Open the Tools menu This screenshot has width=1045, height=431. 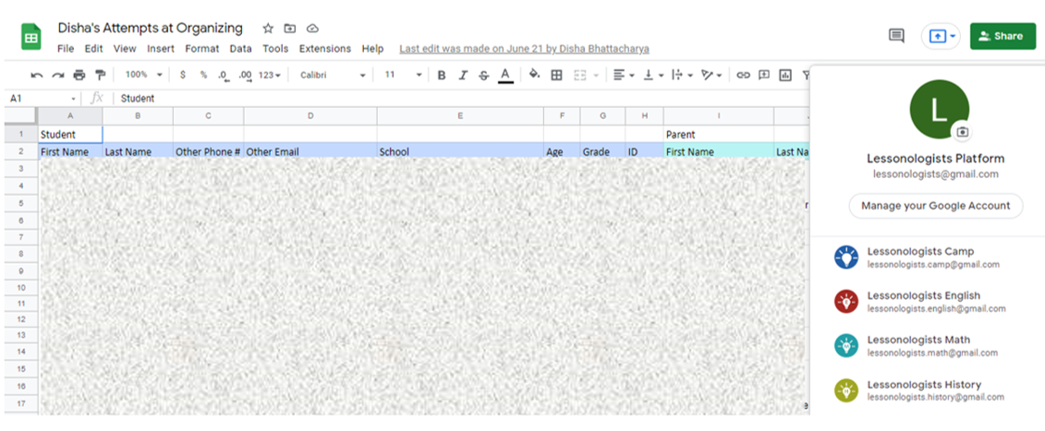275,49
